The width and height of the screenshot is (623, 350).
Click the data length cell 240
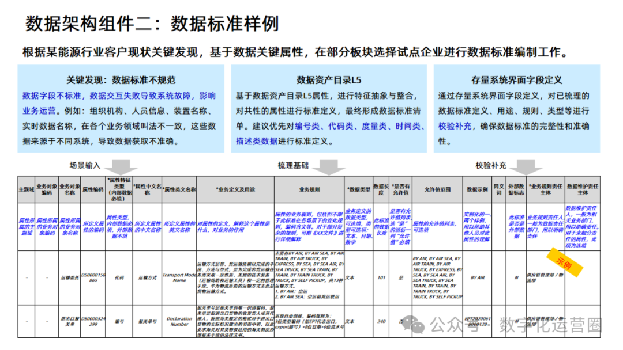click(381, 321)
